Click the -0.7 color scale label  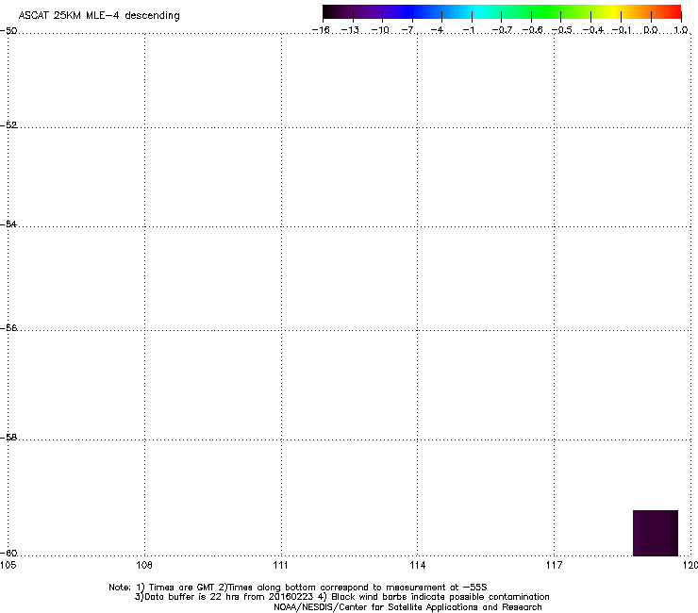coord(502,30)
